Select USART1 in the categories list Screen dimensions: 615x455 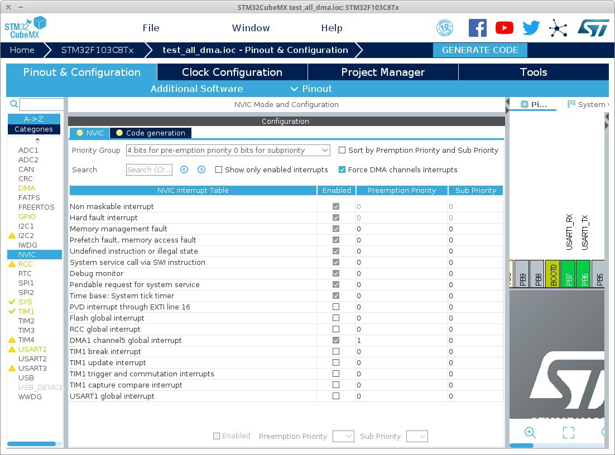tap(32, 349)
